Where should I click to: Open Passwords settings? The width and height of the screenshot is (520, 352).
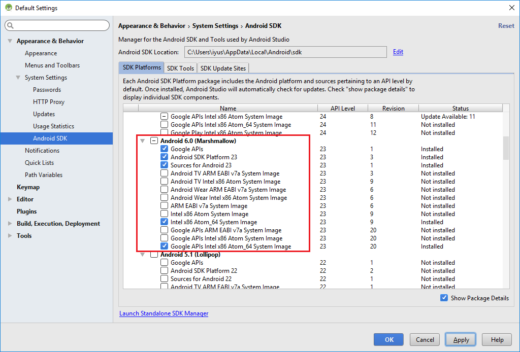coord(47,90)
